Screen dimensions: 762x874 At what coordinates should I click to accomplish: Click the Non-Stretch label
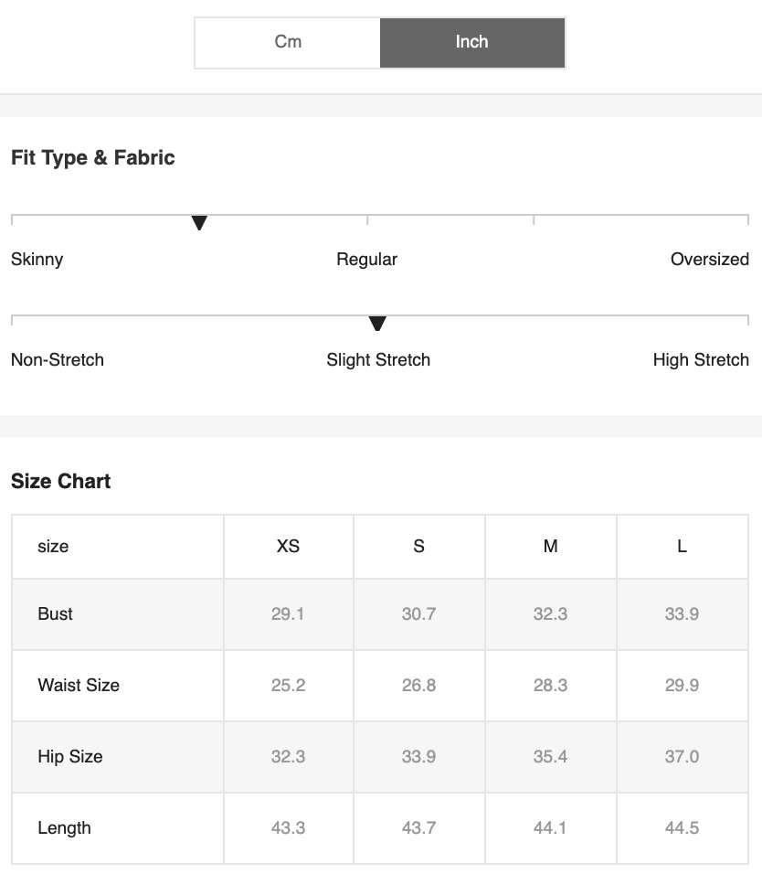pos(58,360)
